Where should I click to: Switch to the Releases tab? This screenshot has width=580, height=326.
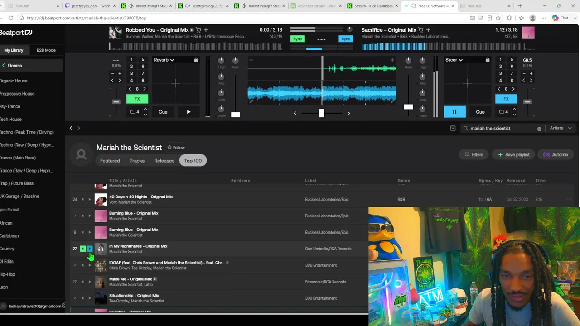point(164,161)
